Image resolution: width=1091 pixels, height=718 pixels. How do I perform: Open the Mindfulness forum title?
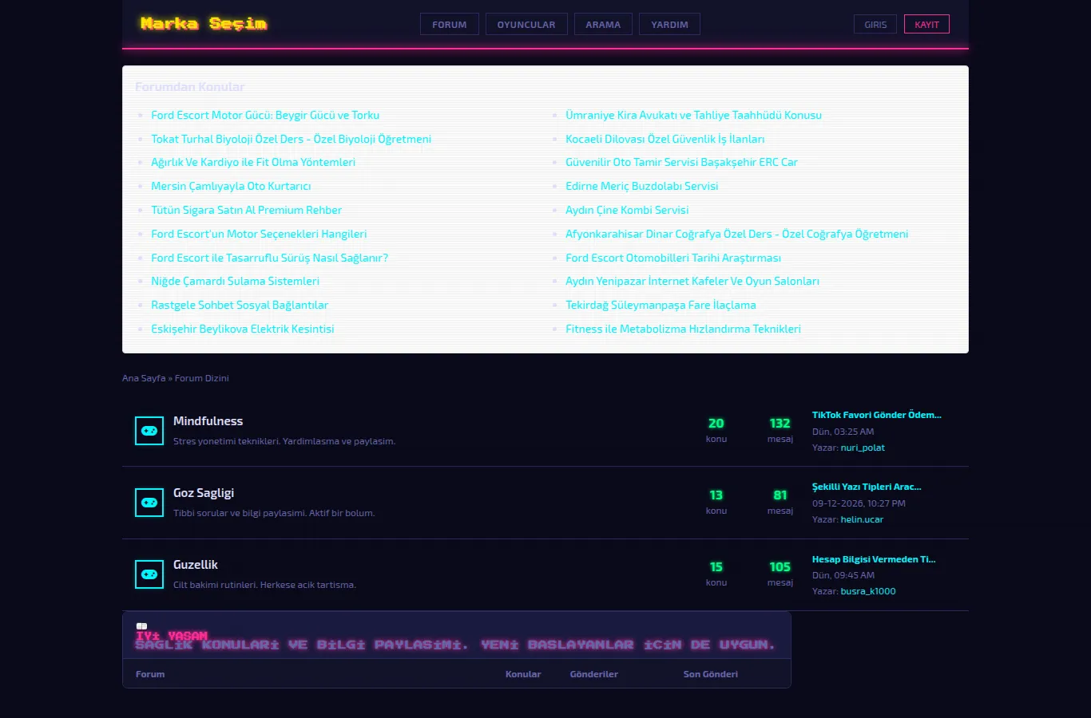tap(208, 421)
